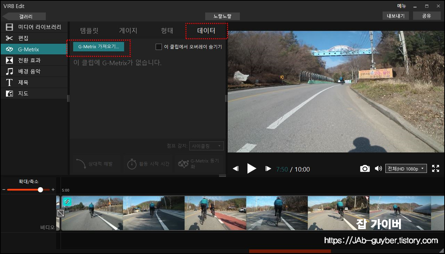Select G-Metrix in the sidebar
445x254 pixels.
click(x=34, y=49)
